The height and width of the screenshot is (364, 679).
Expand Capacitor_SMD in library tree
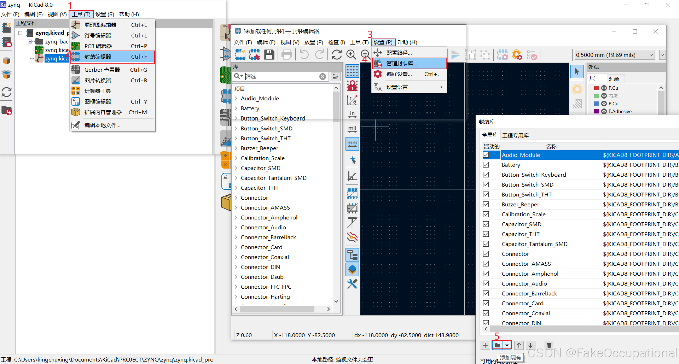236,168
